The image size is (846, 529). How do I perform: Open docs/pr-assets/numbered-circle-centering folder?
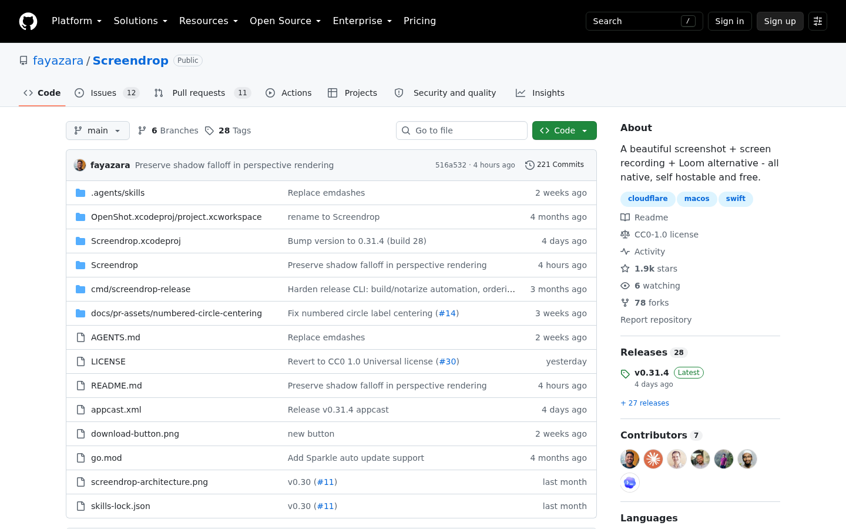[176, 313]
